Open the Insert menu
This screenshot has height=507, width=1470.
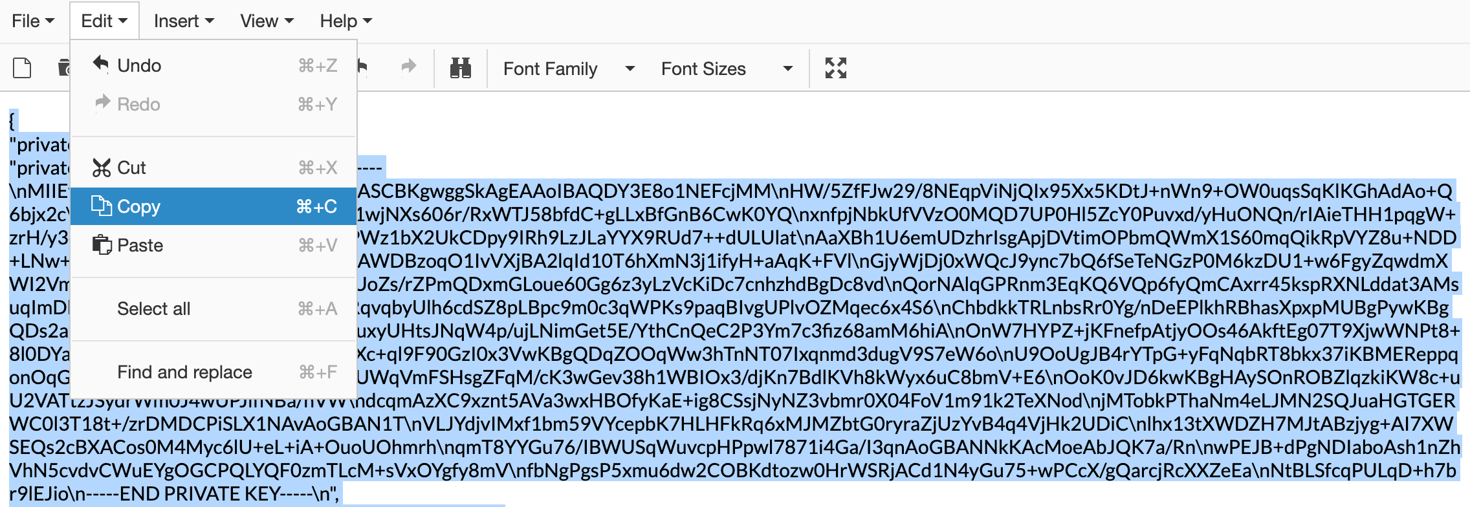click(x=183, y=20)
